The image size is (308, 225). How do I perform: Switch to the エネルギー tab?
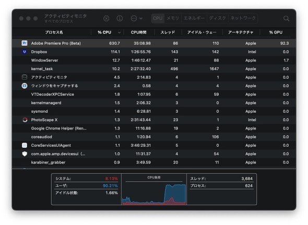tap(194, 18)
